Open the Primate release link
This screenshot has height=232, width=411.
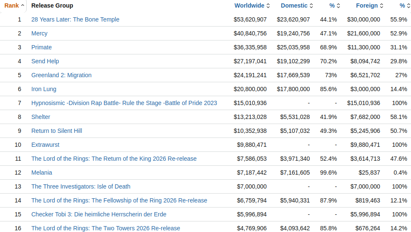(41, 47)
